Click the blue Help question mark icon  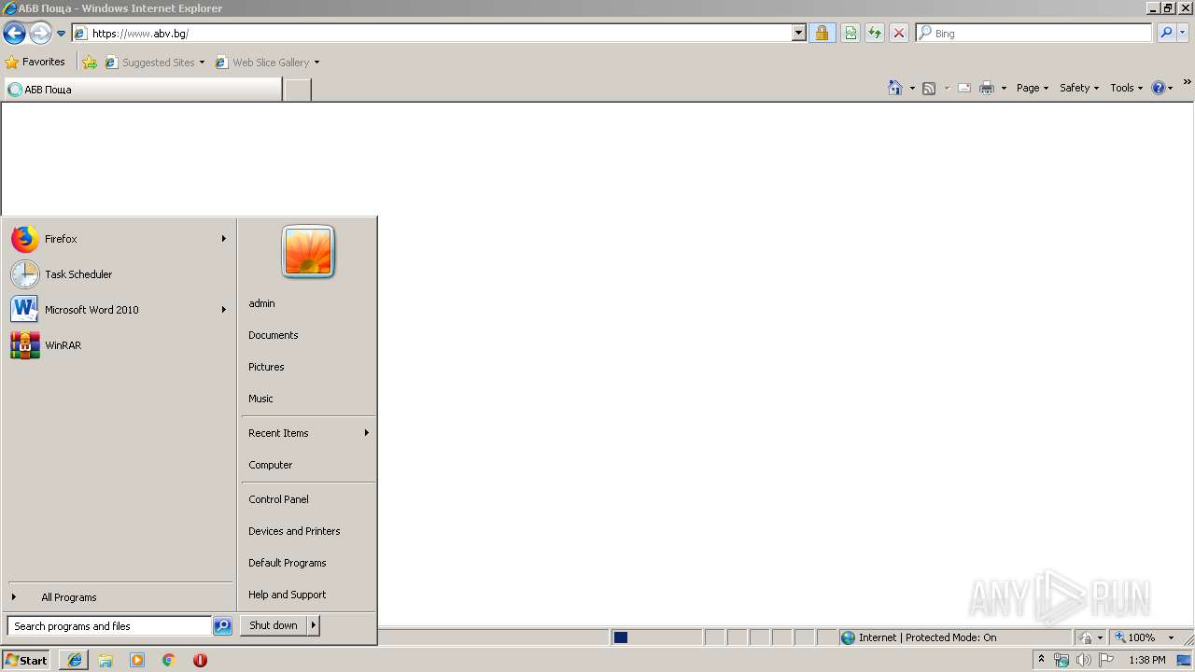click(x=1159, y=88)
